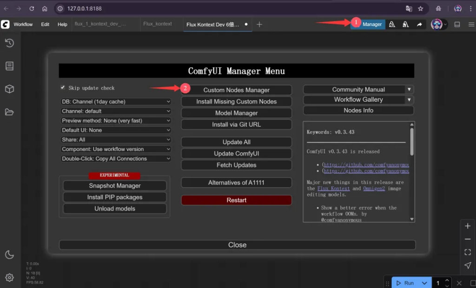This screenshot has width=476, height=288.
Task: Select the Flux Kontext Dev 6倍 tab
Action: [x=218, y=24]
